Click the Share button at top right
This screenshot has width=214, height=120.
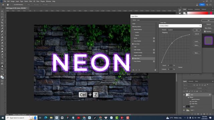point(202,5)
